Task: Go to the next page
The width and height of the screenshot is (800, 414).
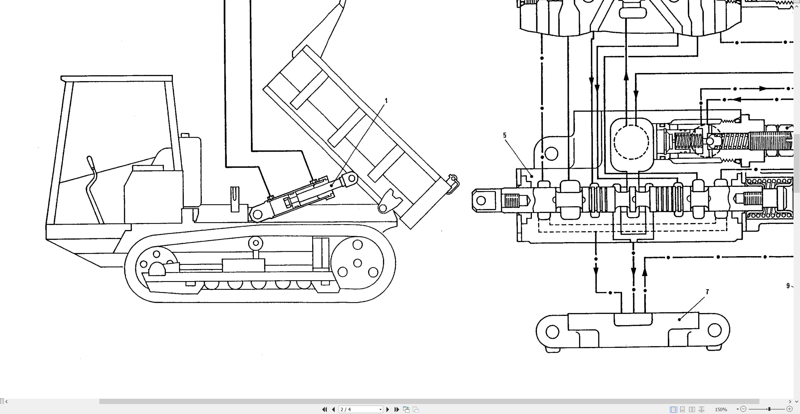Action: [x=388, y=409]
